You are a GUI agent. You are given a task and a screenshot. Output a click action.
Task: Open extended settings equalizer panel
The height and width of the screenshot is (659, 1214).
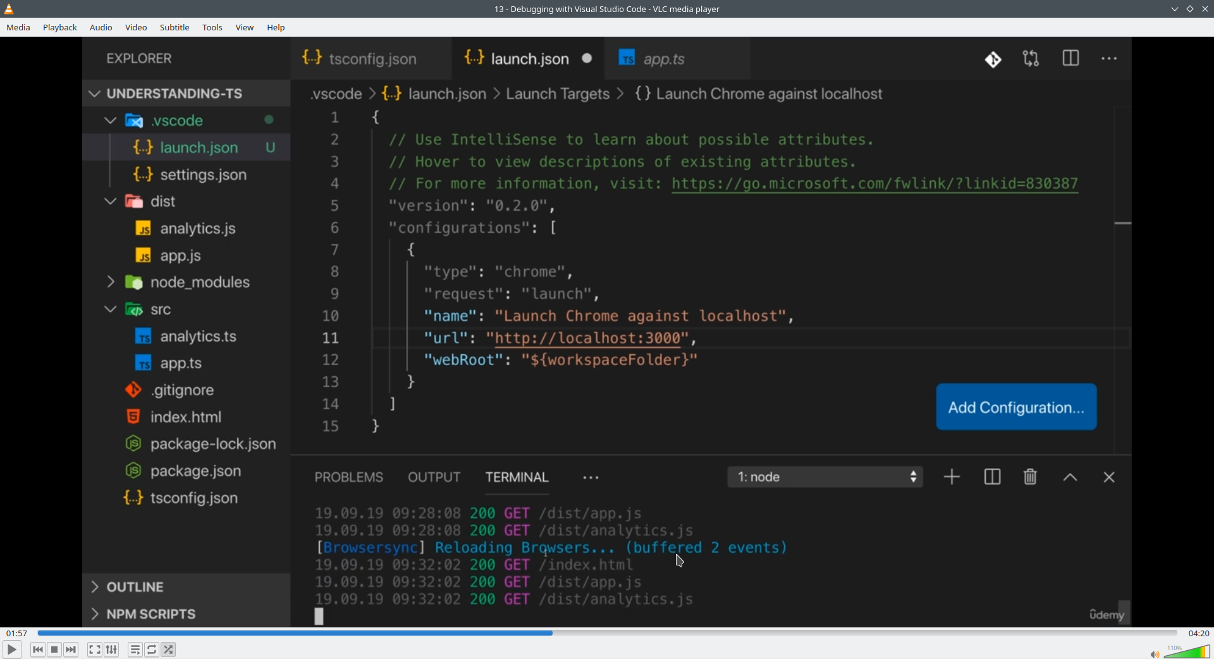click(x=112, y=650)
